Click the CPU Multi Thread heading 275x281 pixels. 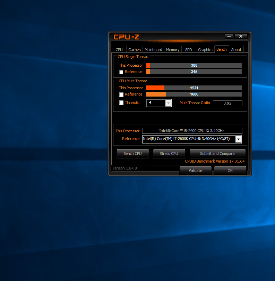(x=133, y=81)
